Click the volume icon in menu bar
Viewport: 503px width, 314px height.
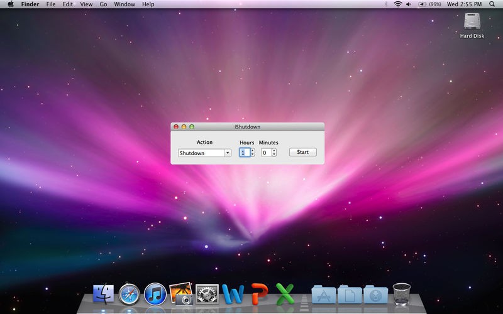[409, 4]
